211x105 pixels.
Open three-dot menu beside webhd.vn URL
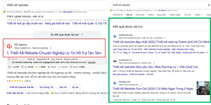[51, 48]
